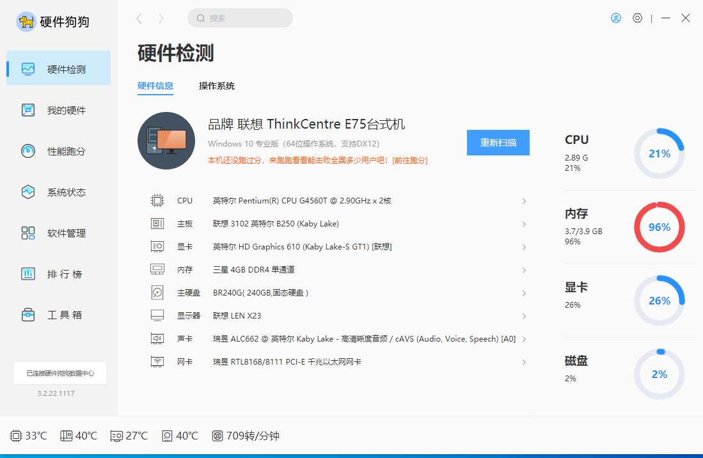Click CPU temperature 33°C in status bar
Screen dimensions: 703x458
tap(28, 436)
